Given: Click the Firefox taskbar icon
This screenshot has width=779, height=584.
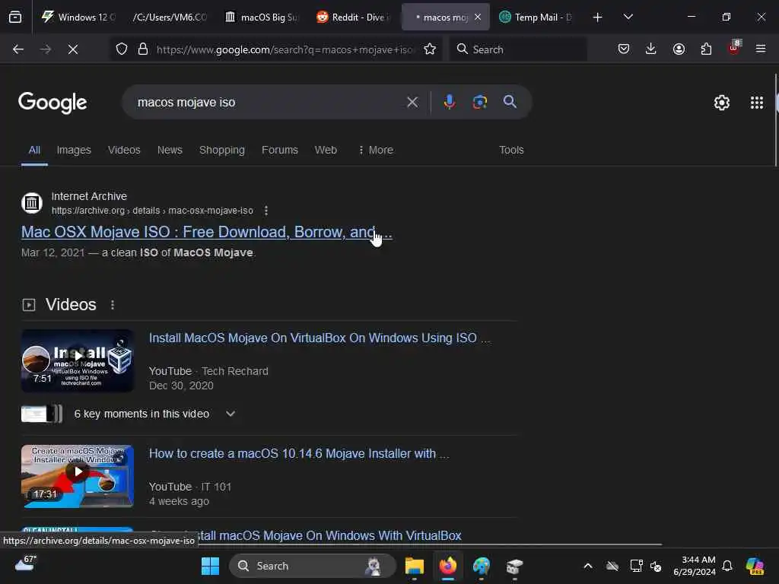Looking at the screenshot, I should (448, 566).
